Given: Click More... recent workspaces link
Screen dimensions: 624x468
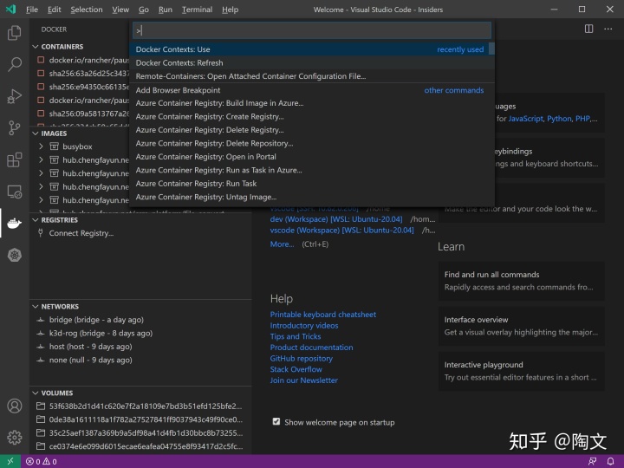Looking at the screenshot, I should (282, 244).
